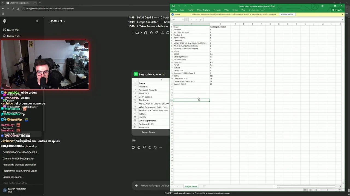The image size is (350, 196).
Task: Click the Excel horizontal scrollbar
Action: pyautogui.click(x=308, y=186)
